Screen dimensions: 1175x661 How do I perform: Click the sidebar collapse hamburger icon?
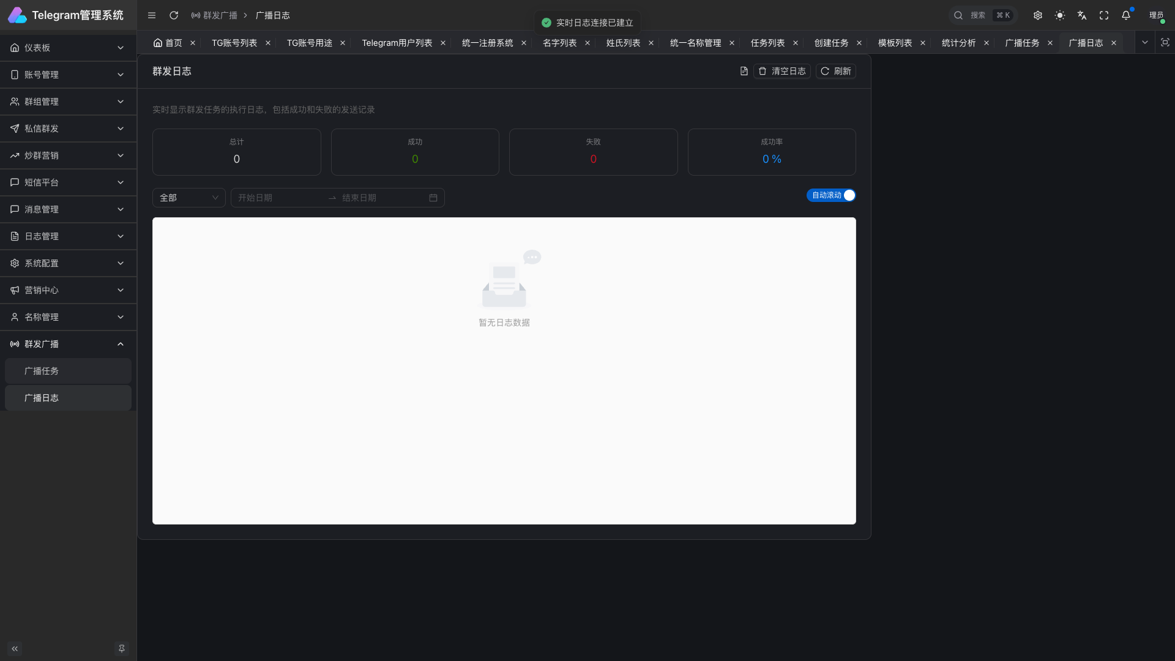(x=152, y=15)
